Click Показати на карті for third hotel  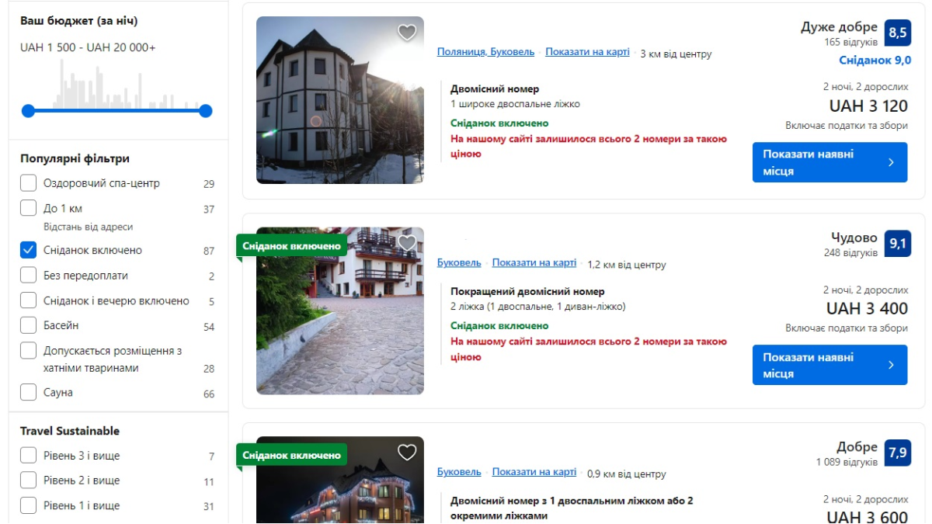[534, 472]
